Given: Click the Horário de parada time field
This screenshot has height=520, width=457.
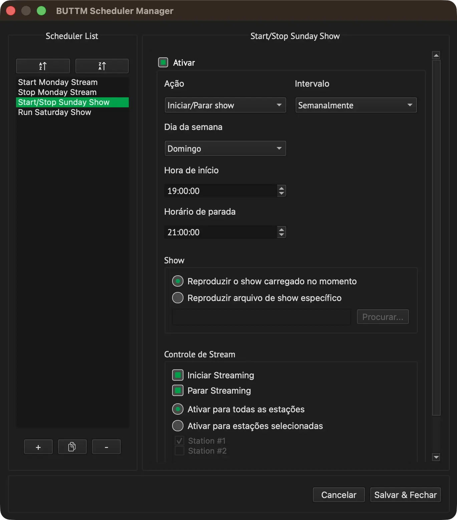Looking at the screenshot, I should pyautogui.click(x=220, y=232).
